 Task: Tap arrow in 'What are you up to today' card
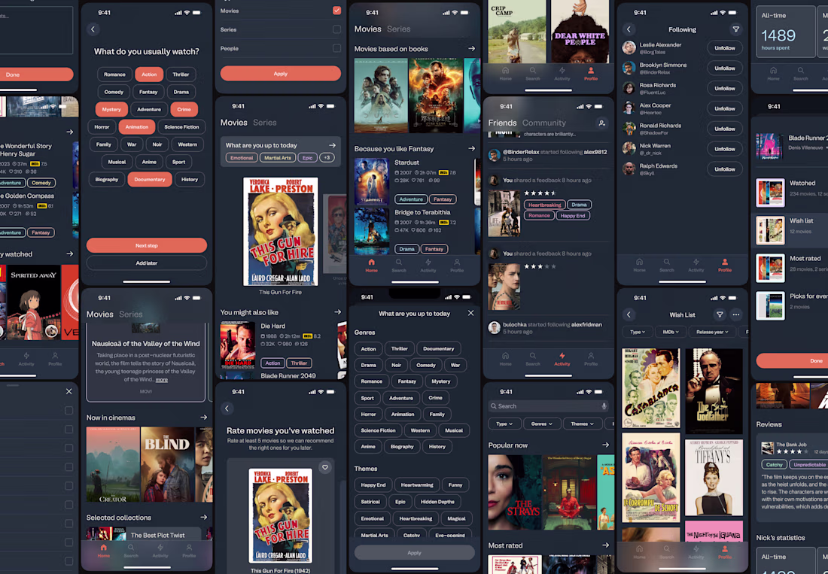click(x=332, y=146)
